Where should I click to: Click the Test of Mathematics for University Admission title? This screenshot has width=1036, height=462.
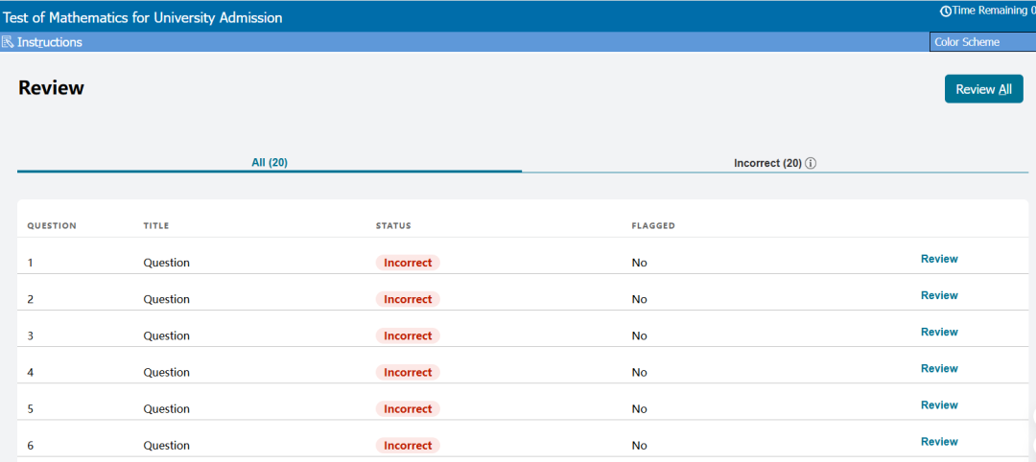point(143,18)
